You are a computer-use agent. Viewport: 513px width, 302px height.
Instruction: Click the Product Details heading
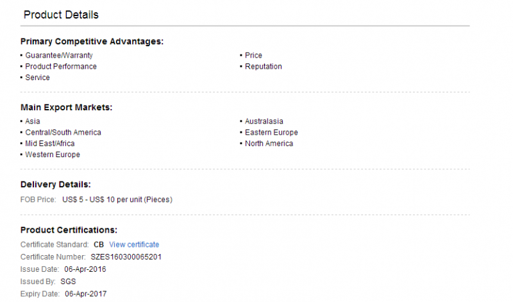click(x=61, y=15)
